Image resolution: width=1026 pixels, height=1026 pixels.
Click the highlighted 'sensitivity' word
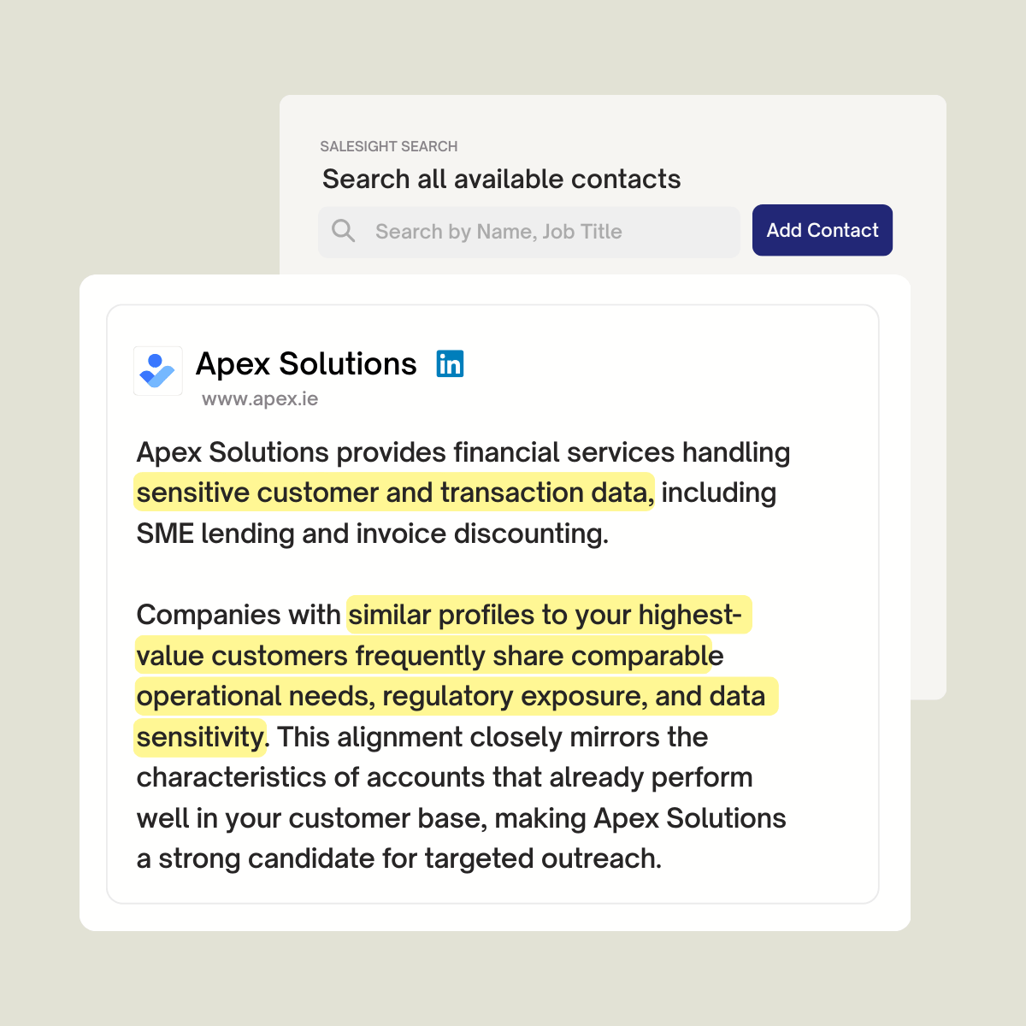200,737
